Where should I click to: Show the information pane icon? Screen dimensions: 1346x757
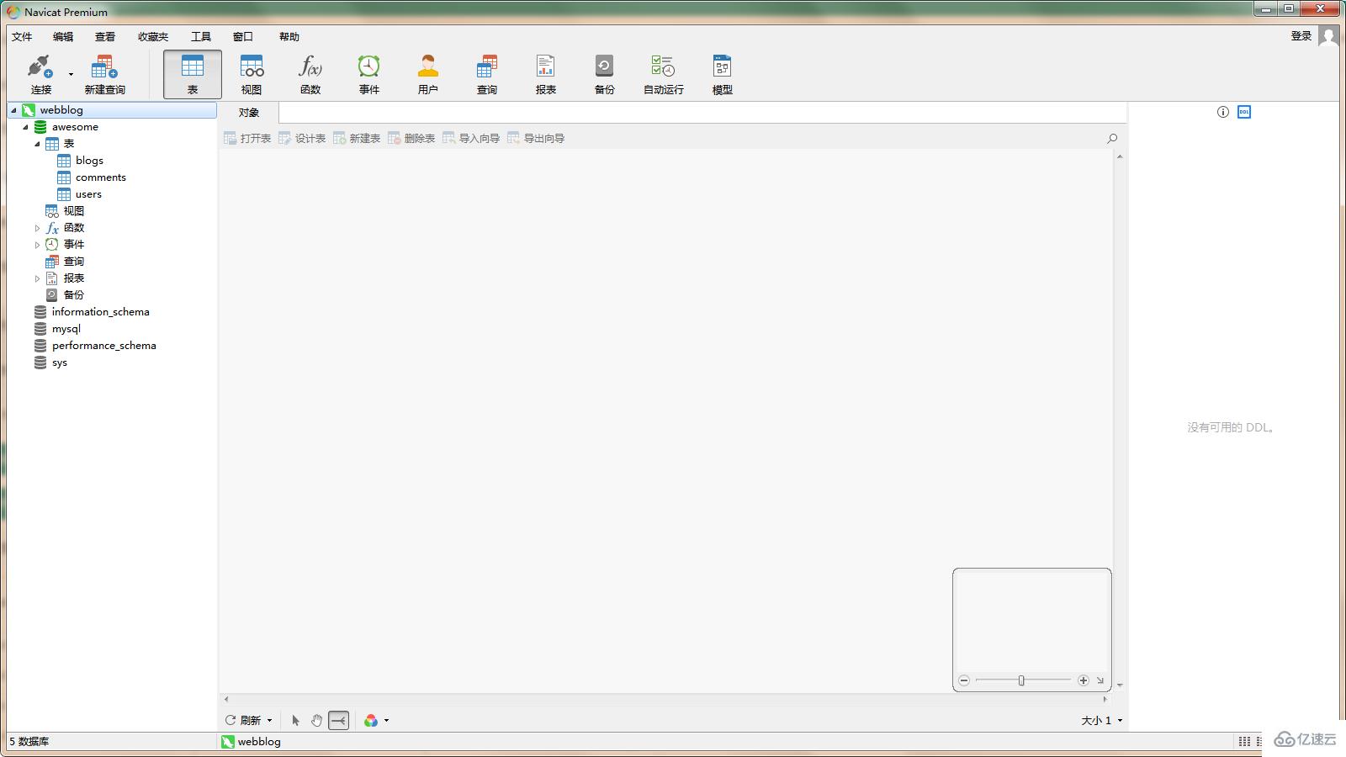[x=1223, y=112]
